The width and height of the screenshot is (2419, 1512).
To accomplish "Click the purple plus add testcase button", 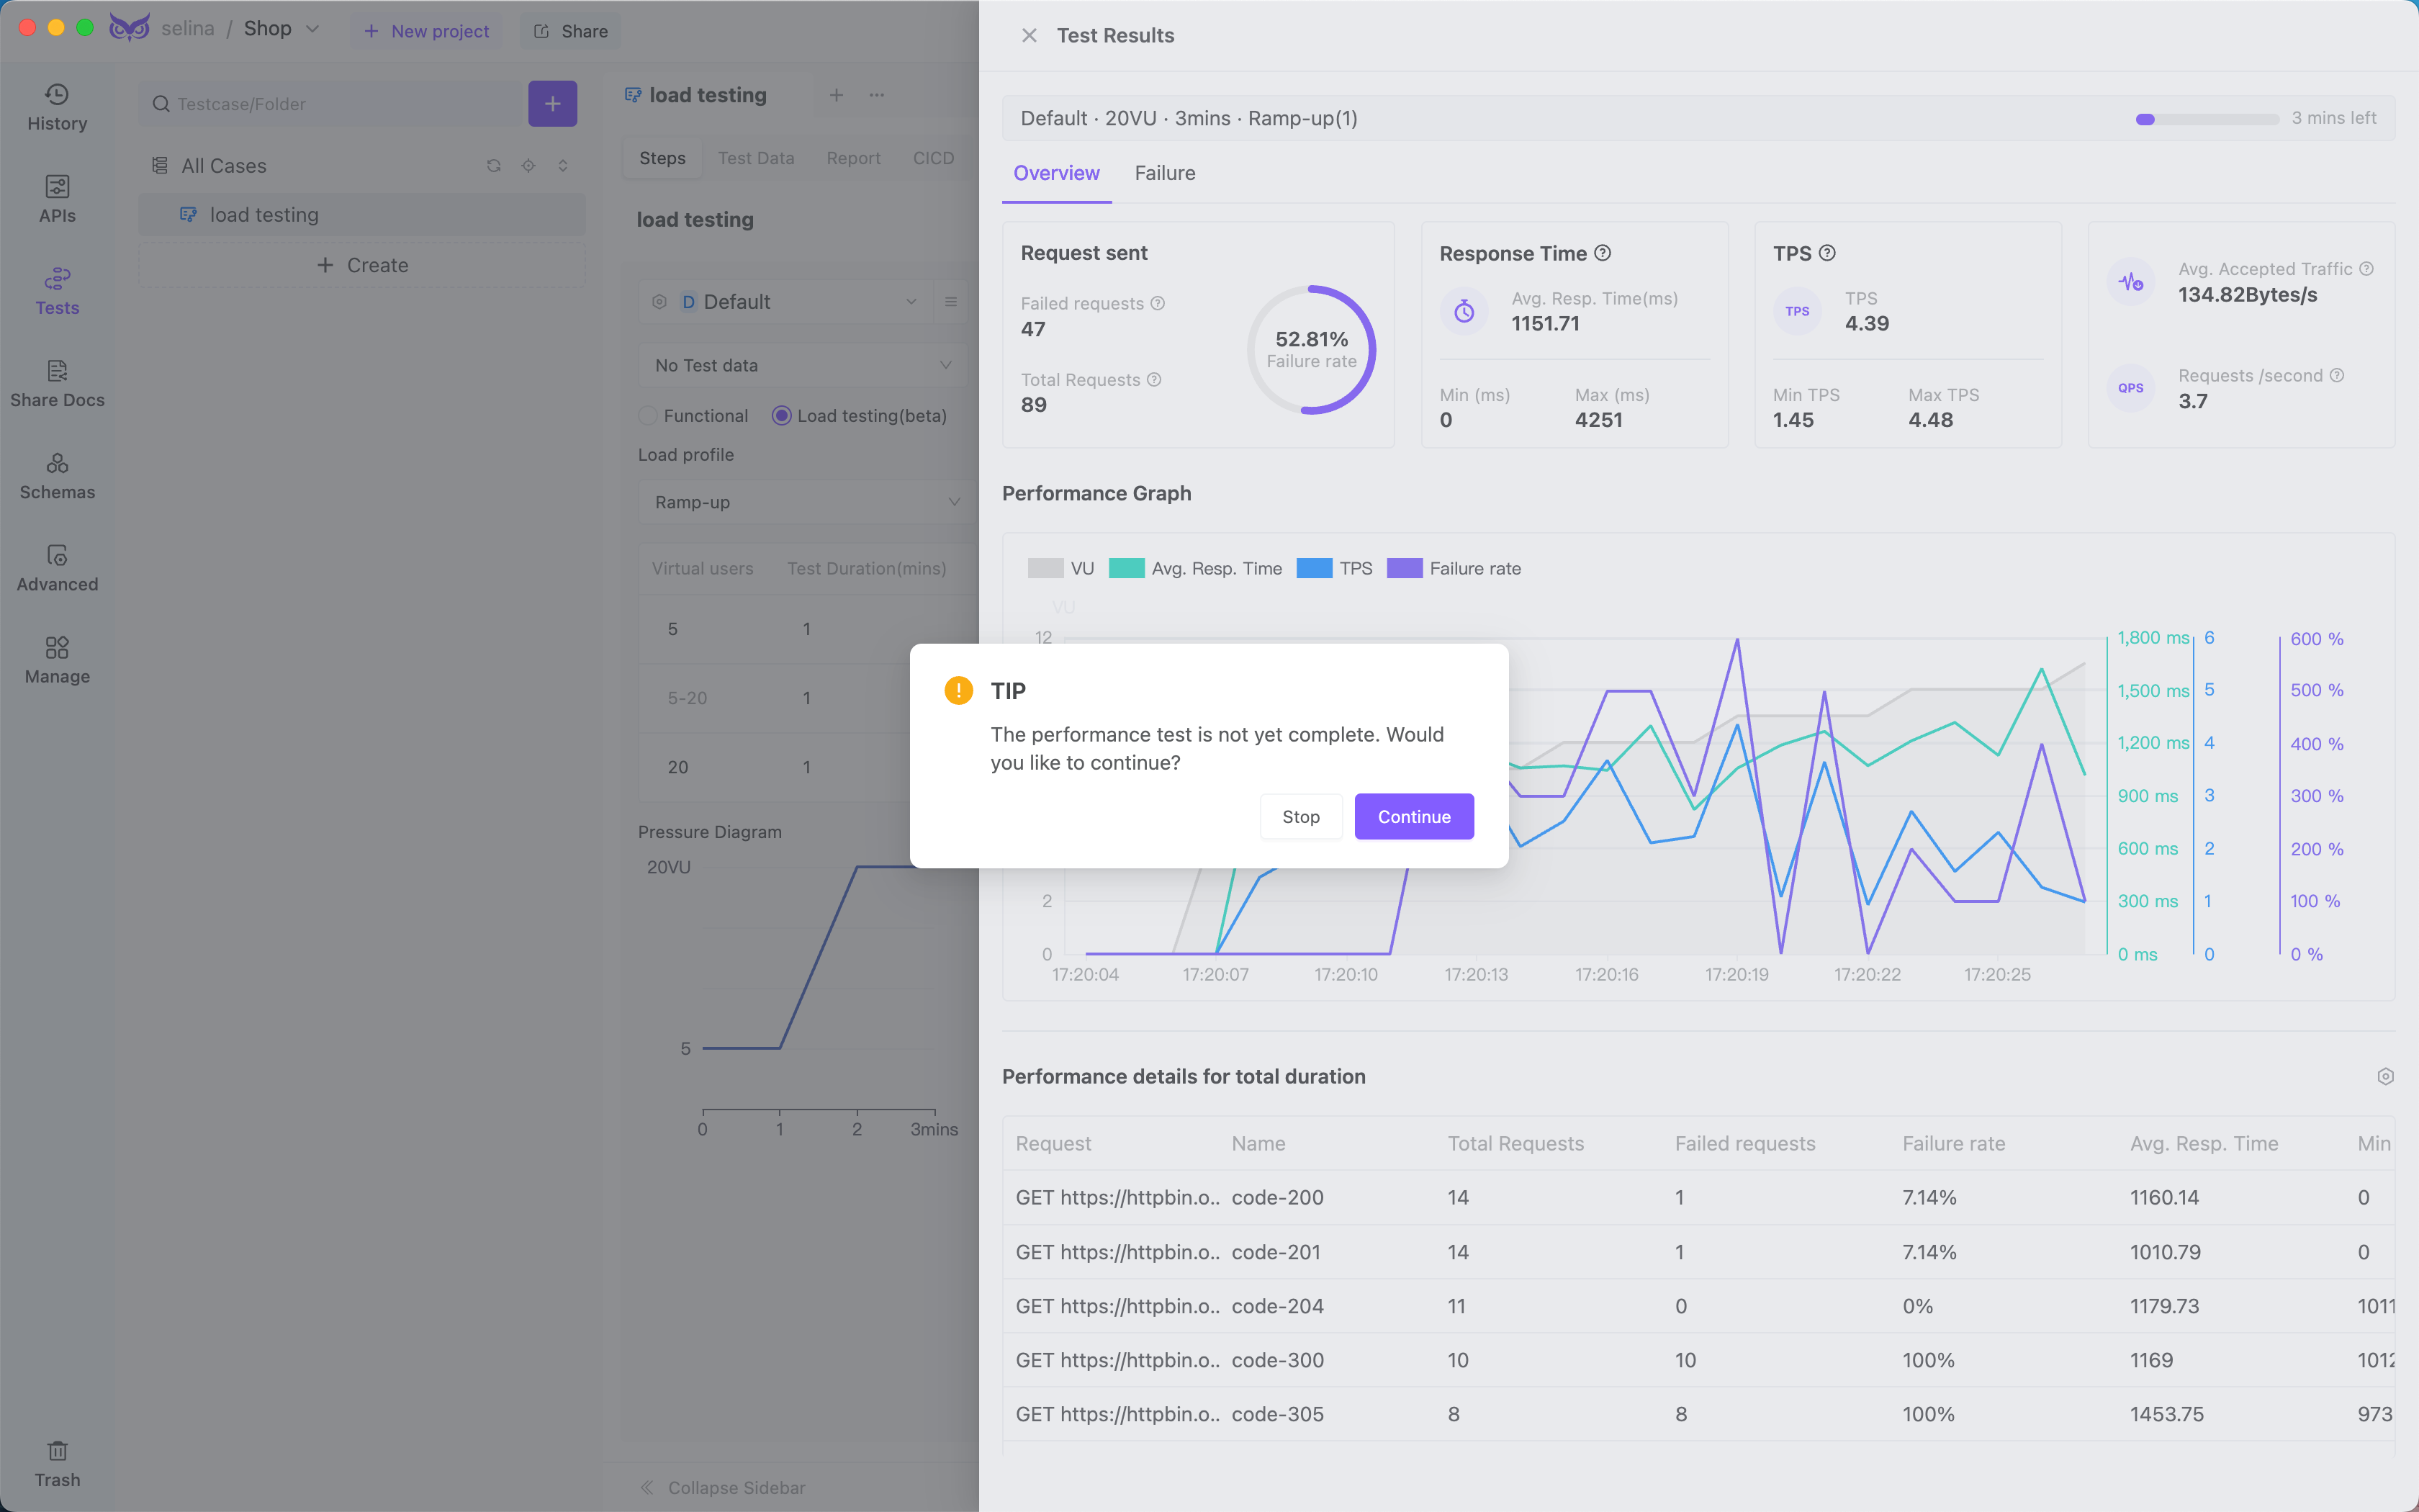I will point(553,104).
